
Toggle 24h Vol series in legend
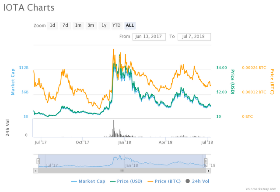pos(197,182)
